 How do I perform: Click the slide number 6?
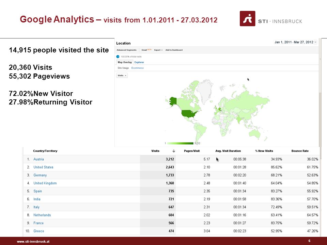309,241
